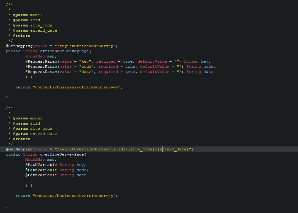Click the "/registOfficeHourSurvey" mapping string
This screenshot has width=298, height=213.
click(x=85, y=46)
